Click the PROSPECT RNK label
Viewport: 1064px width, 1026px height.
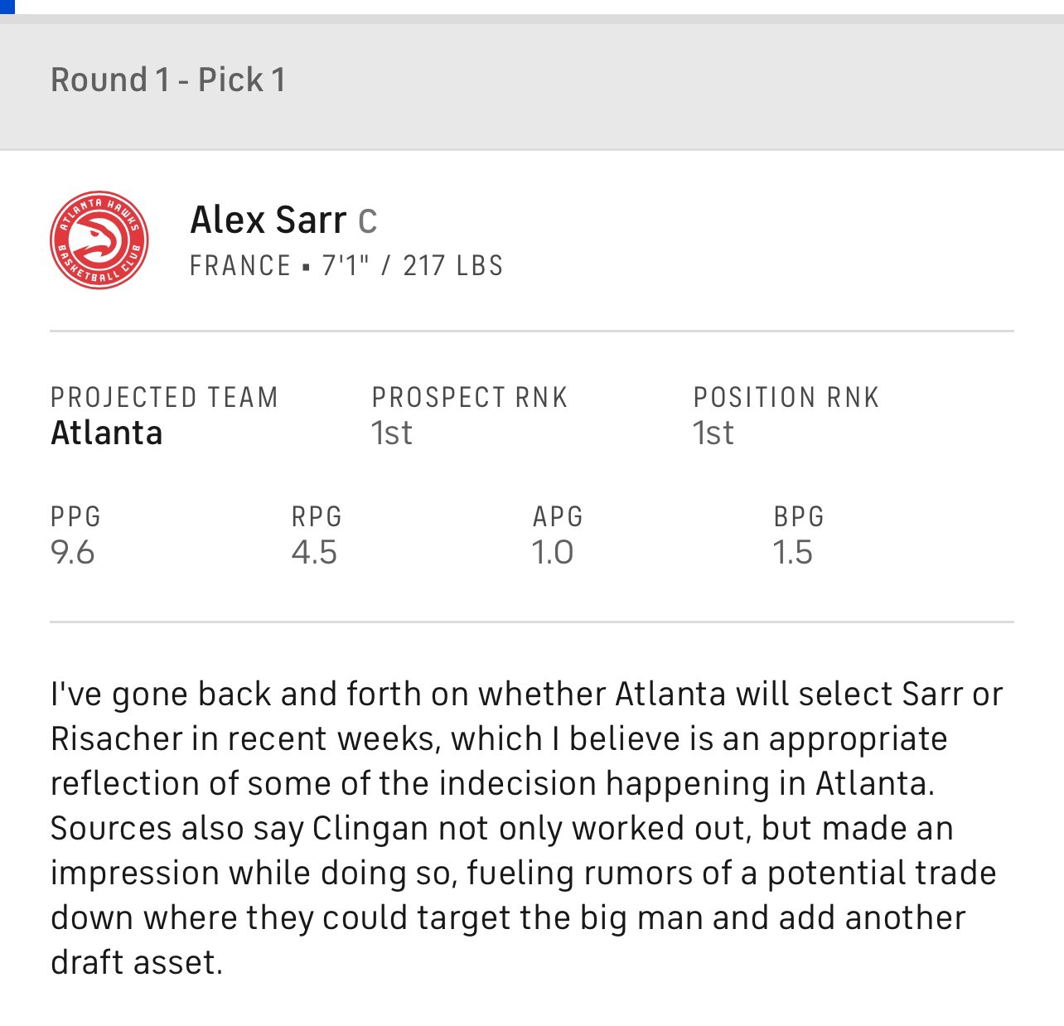470,398
